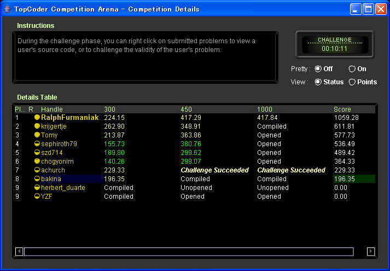
Task: Click RalphFurmaniak's 224.15 submission
Action: point(114,118)
